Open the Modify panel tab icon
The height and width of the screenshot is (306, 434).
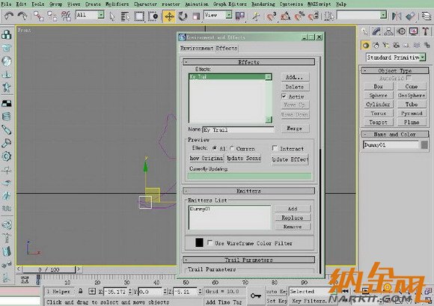[x=376, y=31]
